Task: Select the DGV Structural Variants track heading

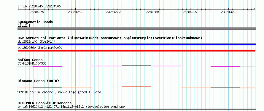Action: (x=110, y=38)
